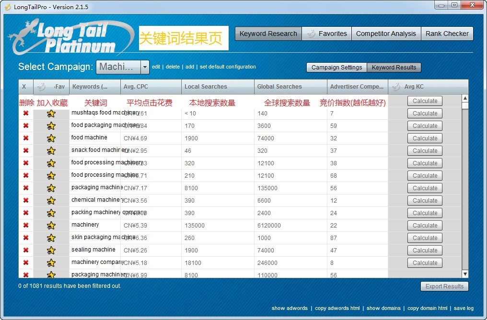Calculate Avg KC for chemical machinery
This screenshot has width=487, height=320.
point(425,201)
